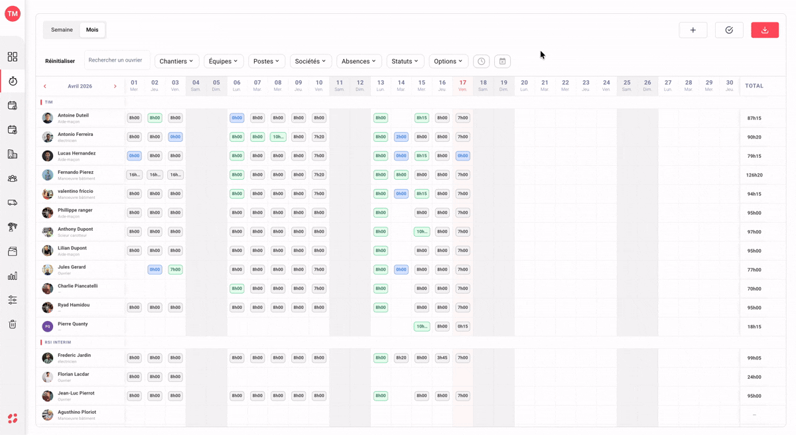The width and height of the screenshot is (796, 435).
Task: Open worker Frederic Jardin
Action: click(x=74, y=355)
